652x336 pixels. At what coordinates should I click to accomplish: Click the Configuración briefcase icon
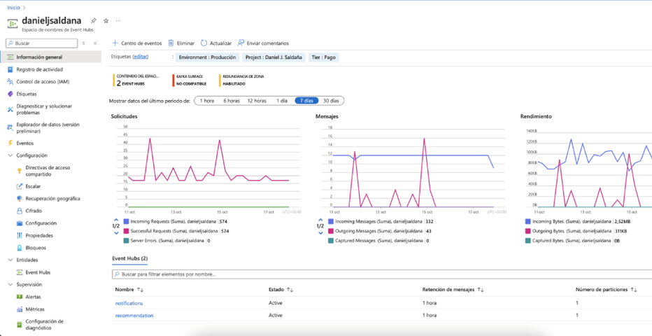pyautogui.click(x=19, y=223)
